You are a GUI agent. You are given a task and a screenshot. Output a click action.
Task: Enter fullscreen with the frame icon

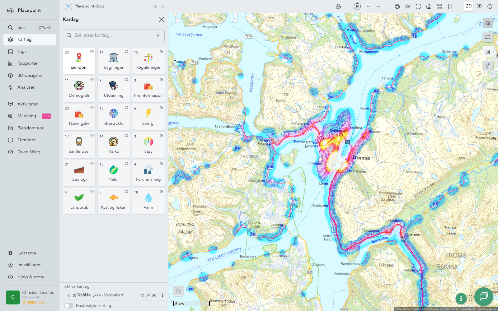pos(418,6)
